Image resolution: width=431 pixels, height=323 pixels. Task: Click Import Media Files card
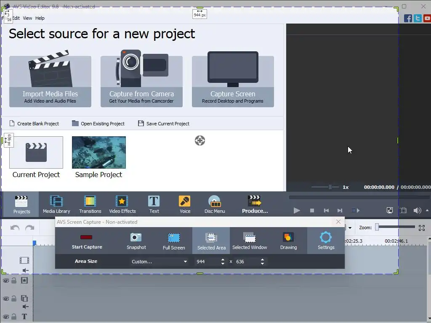coord(50,81)
